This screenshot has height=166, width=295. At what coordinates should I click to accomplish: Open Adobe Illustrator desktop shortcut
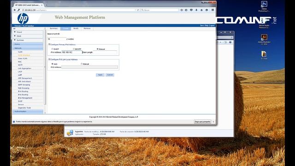[x=264, y=40]
